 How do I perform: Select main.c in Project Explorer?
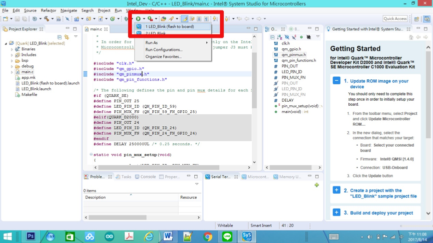pyautogui.click(x=28, y=72)
